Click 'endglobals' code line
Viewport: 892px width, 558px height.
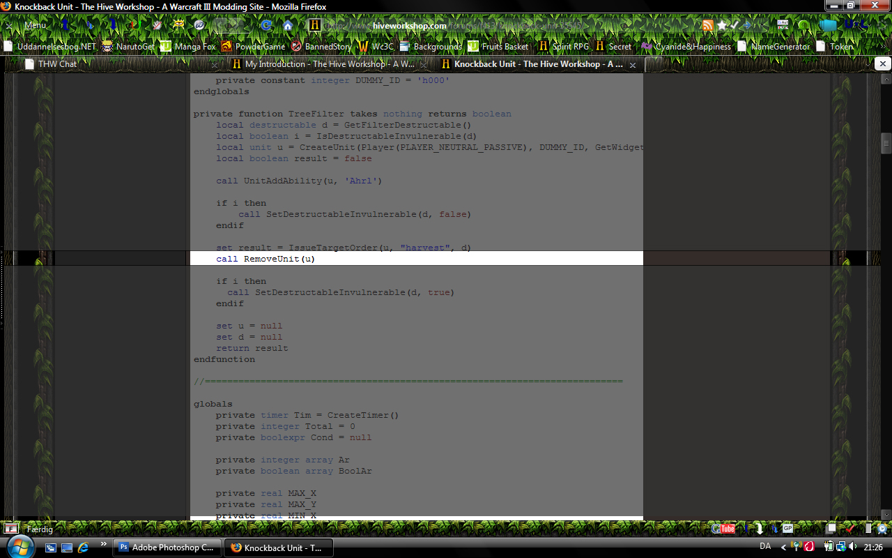[x=221, y=91]
